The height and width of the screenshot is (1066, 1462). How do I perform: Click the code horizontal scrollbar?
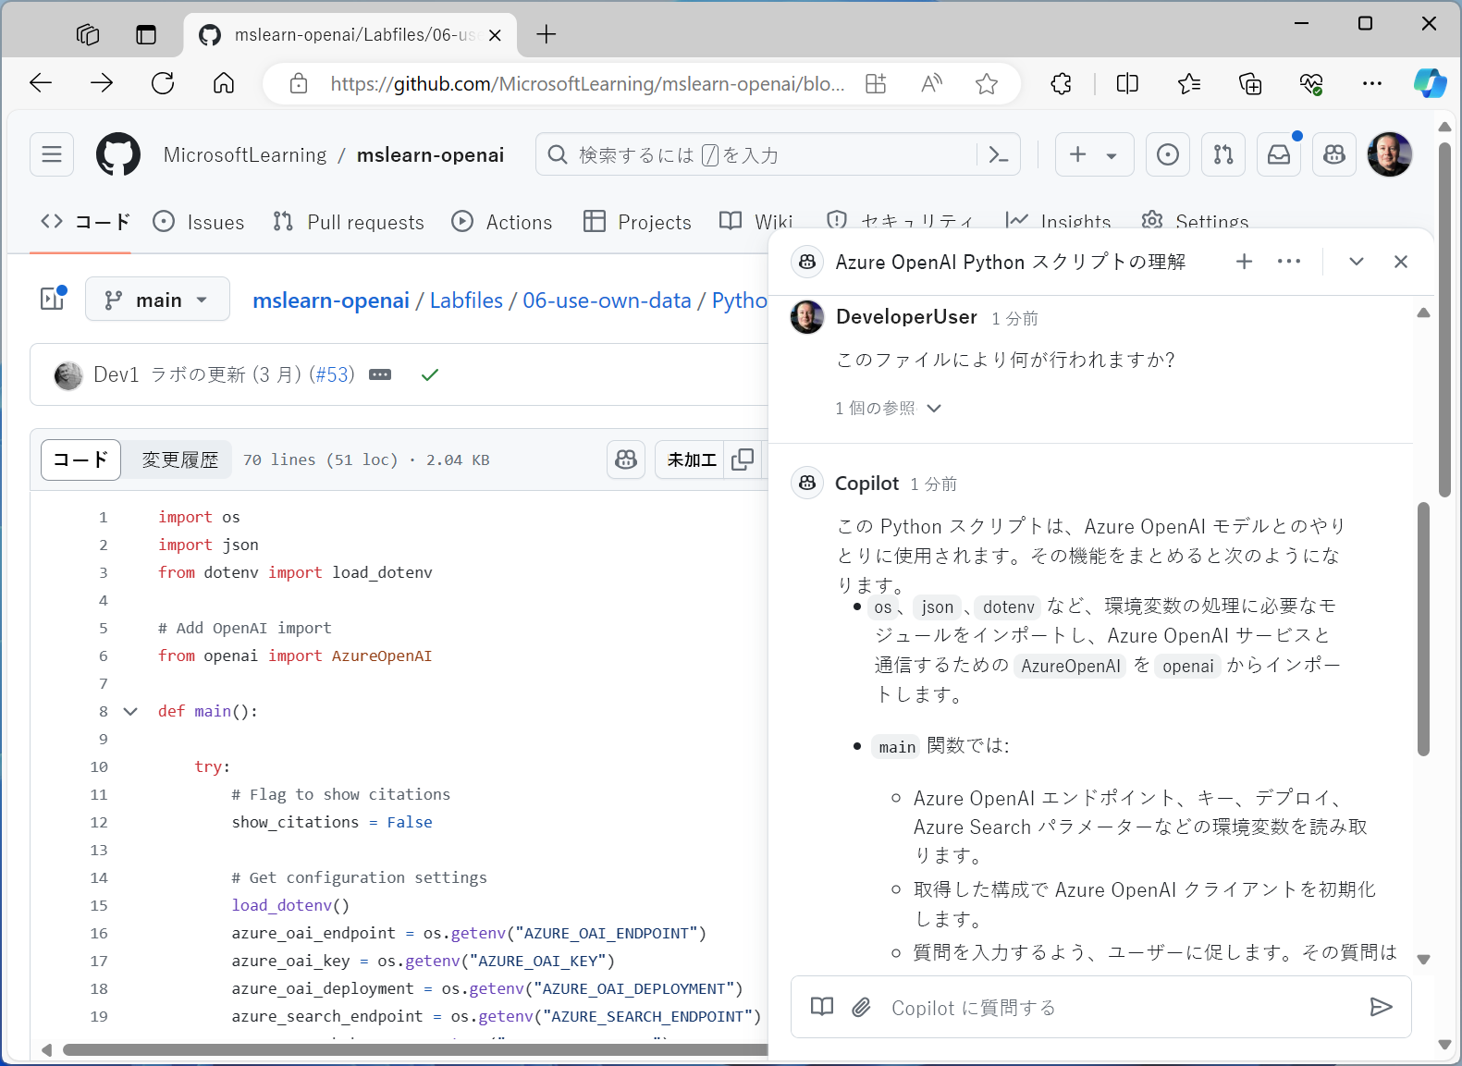coord(416,1049)
